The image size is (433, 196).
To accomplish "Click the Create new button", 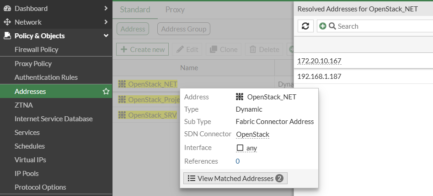I will click(x=143, y=49).
